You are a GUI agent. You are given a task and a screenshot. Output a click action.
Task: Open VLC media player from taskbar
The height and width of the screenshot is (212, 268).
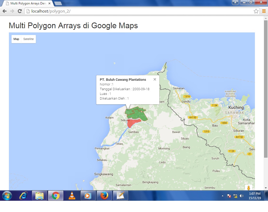tap(72, 196)
